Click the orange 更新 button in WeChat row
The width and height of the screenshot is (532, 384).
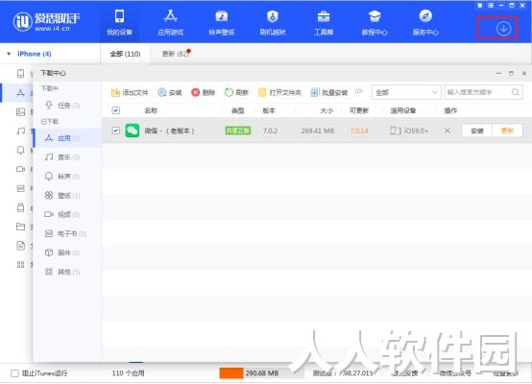point(507,131)
